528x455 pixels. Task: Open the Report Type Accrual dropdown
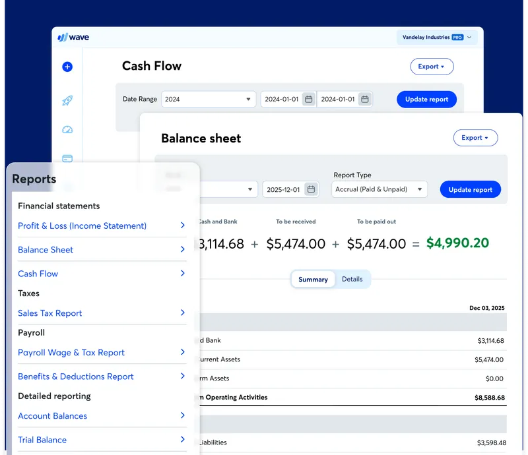(x=379, y=189)
